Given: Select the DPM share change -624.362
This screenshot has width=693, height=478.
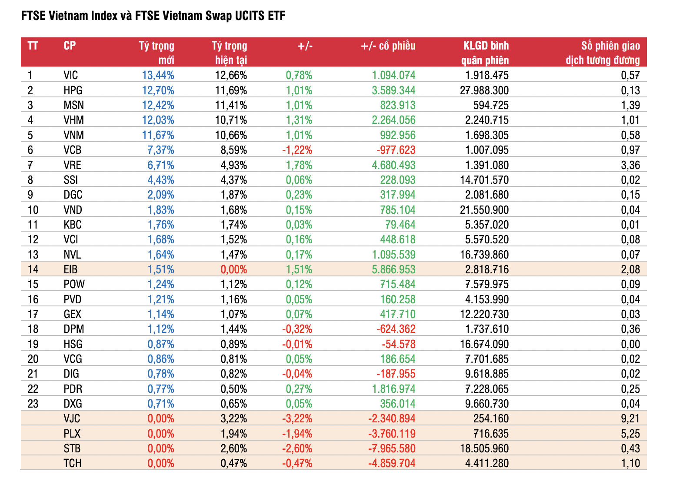Looking at the screenshot, I should (x=396, y=329).
